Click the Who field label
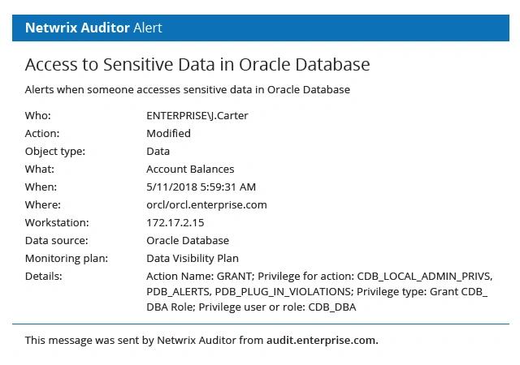Viewport: 520px width, 365px height. coord(37,115)
